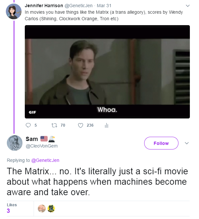Click the GIF badge label
The image size is (199, 219).
click(x=32, y=112)
